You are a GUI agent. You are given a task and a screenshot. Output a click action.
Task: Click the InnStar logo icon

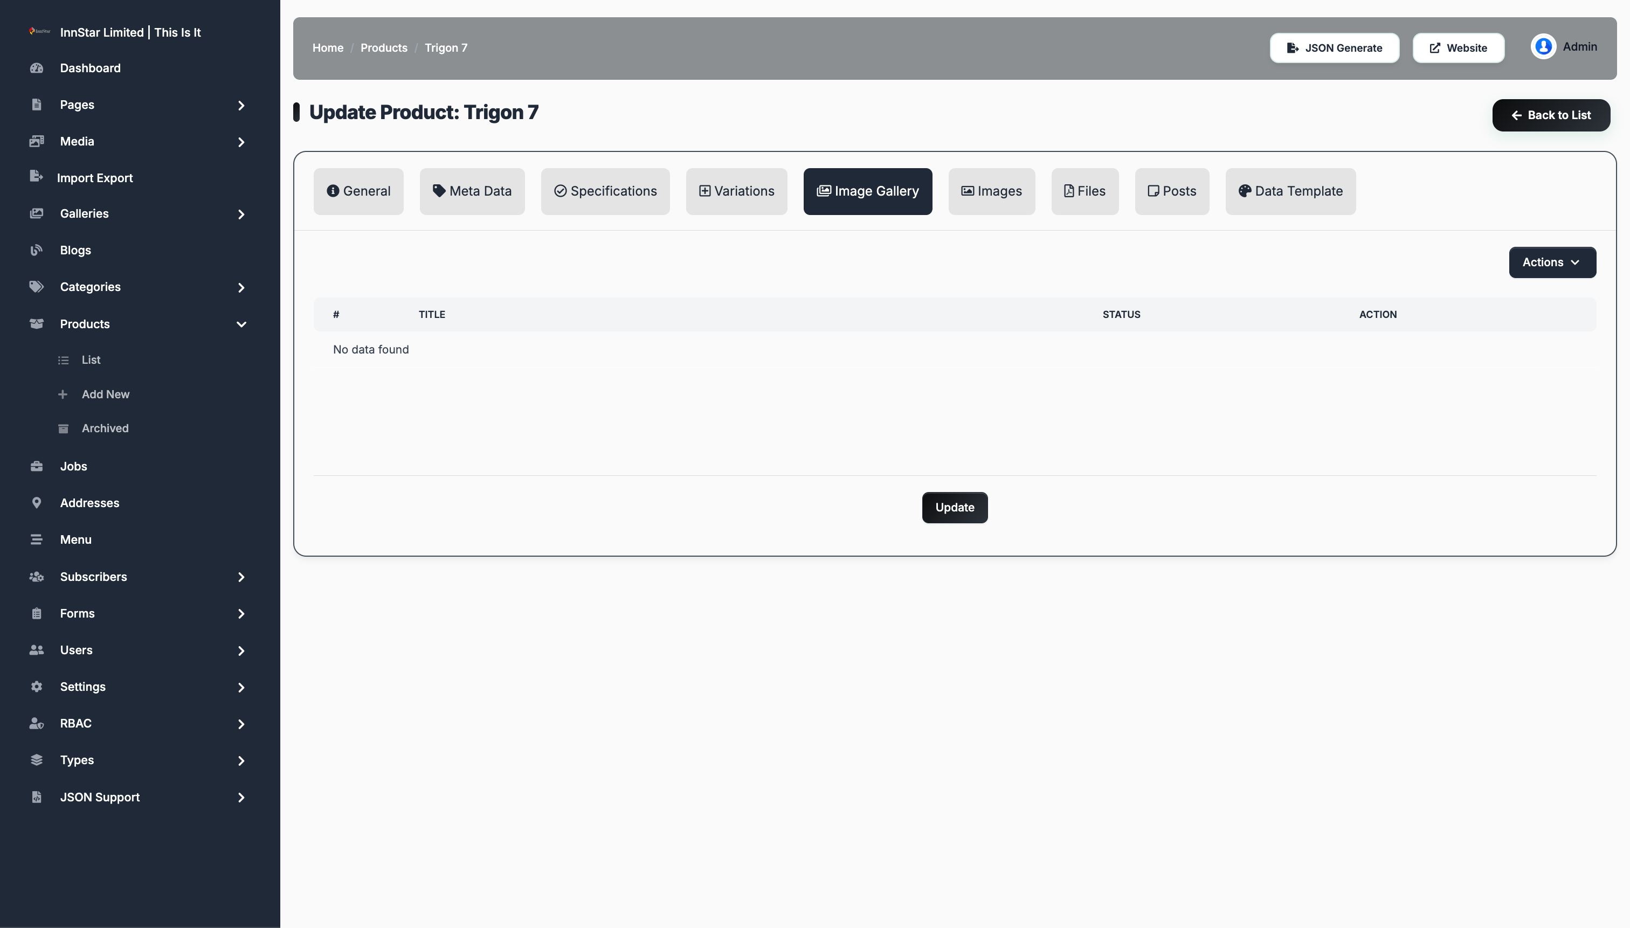[39, 31]
